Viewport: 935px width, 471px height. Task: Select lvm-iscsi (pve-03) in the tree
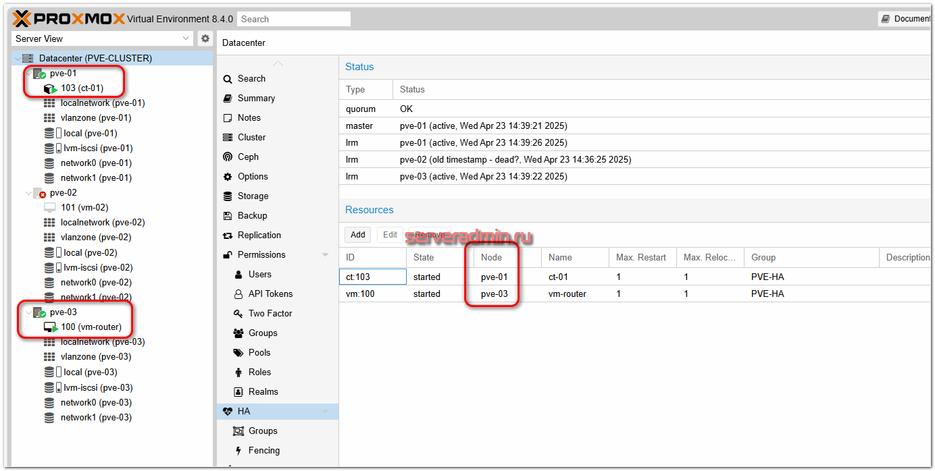98,388
